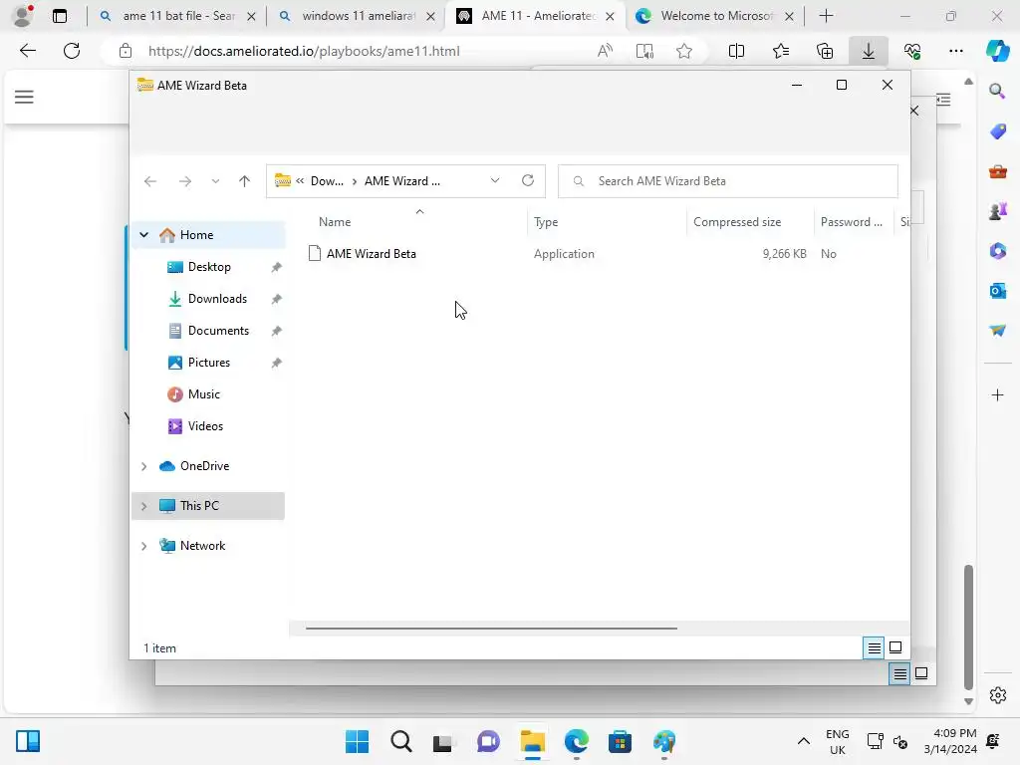Go back in Edge browser
This screenshot has width=1020, height=765.
[27, 51]
